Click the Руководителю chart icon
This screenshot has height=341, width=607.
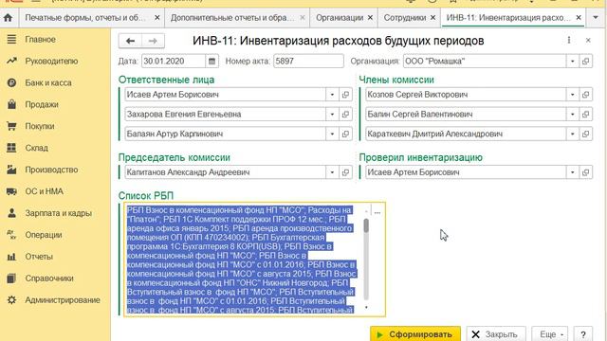(x=11, y=61)
